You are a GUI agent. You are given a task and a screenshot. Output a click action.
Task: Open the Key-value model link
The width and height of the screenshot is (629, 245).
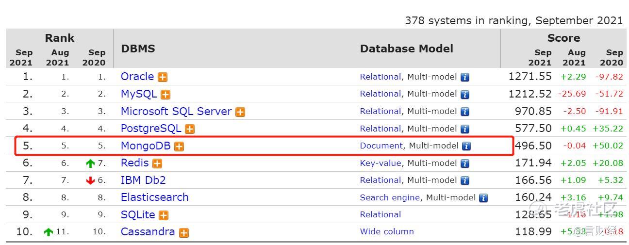(381, 163)
